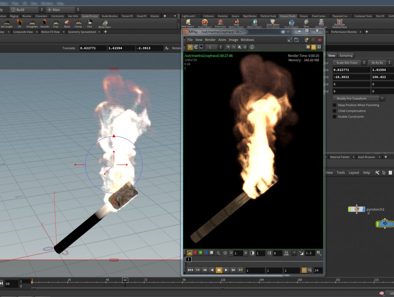Add a new shelf tab with plus

click(x=165, y=16)
